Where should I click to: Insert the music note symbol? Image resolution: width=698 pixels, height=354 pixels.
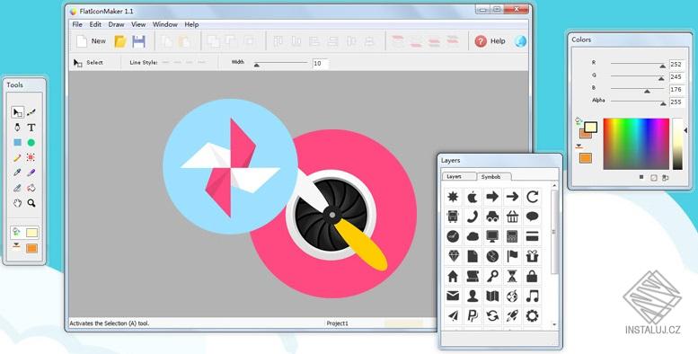[532, 296]
